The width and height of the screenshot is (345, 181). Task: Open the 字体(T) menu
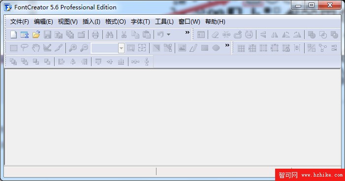(x=140, y=22)
